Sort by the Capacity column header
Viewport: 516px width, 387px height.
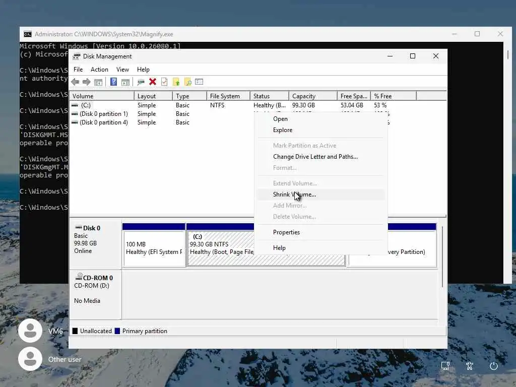click(x=313, y=96)
